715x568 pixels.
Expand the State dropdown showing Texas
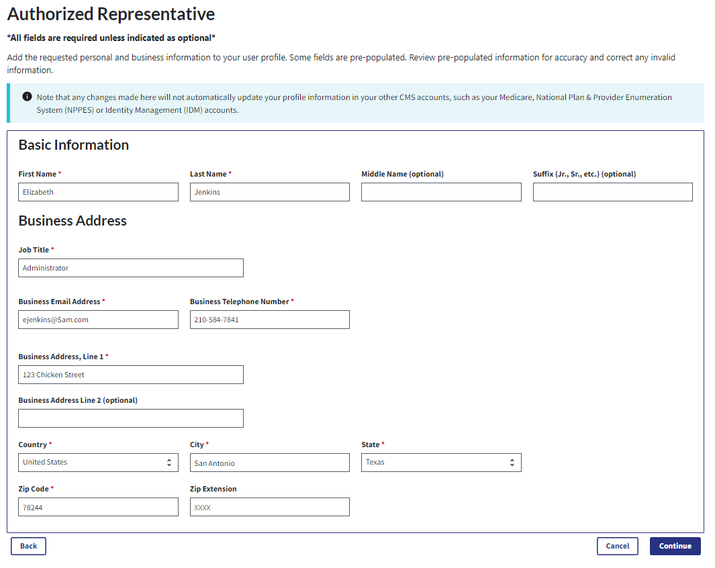(x=441, y=463)
